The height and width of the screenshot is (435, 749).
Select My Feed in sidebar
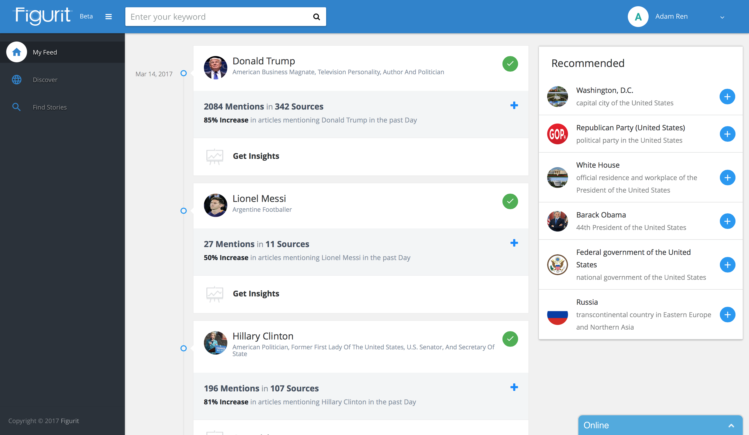coord(62,52)
